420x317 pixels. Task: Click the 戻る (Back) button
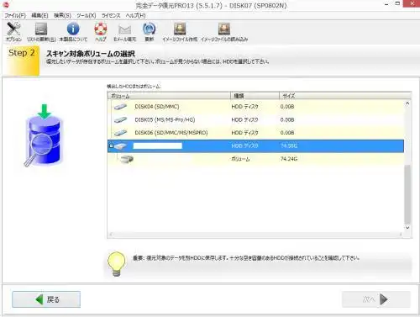(46, 299)
